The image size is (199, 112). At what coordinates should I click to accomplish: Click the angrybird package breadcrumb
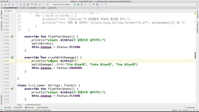(32, 8)
